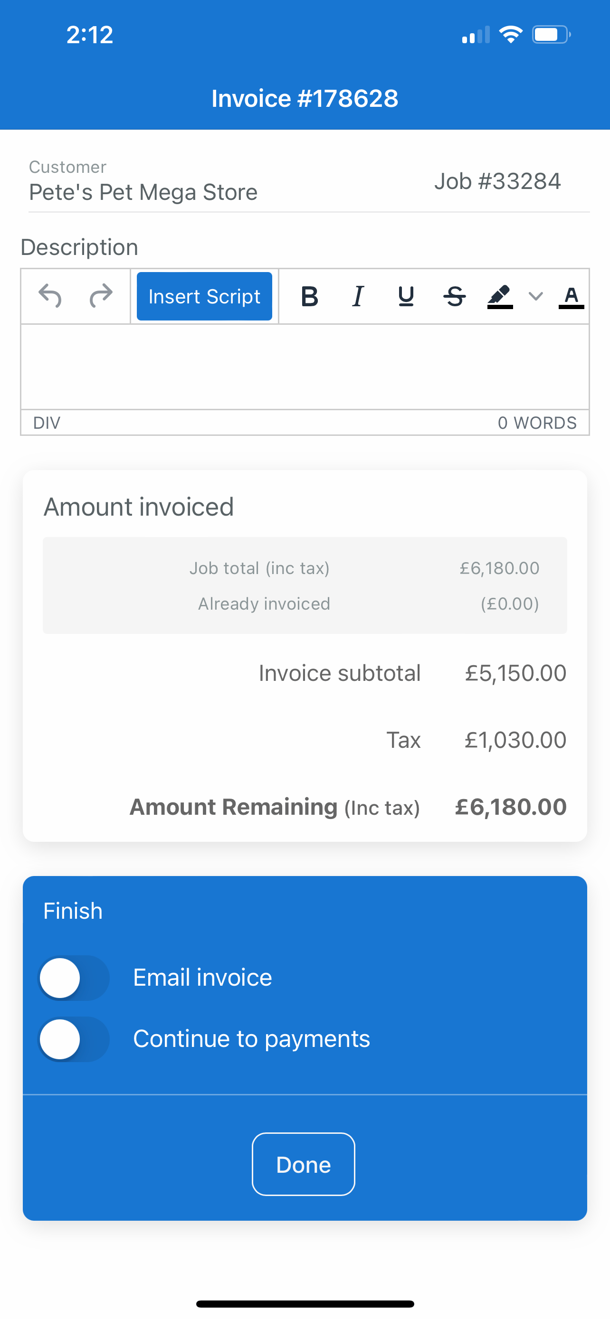Apply strikethrough formatting icon
This screenshot has height=1319, width=610.
pyautogui.click(x=454, y=296)
